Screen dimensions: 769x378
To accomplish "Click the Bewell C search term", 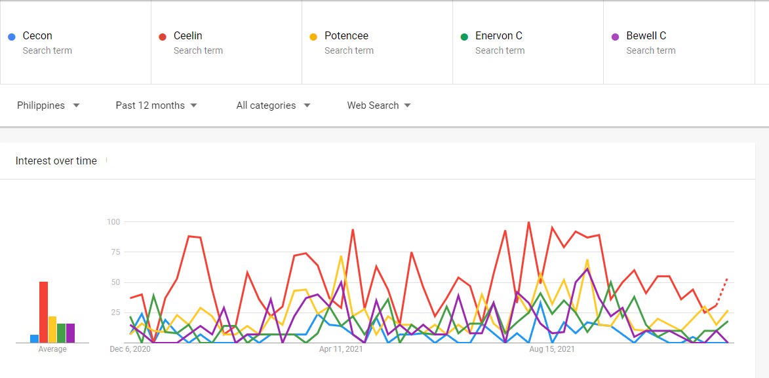I will click(x=646, y=36).
